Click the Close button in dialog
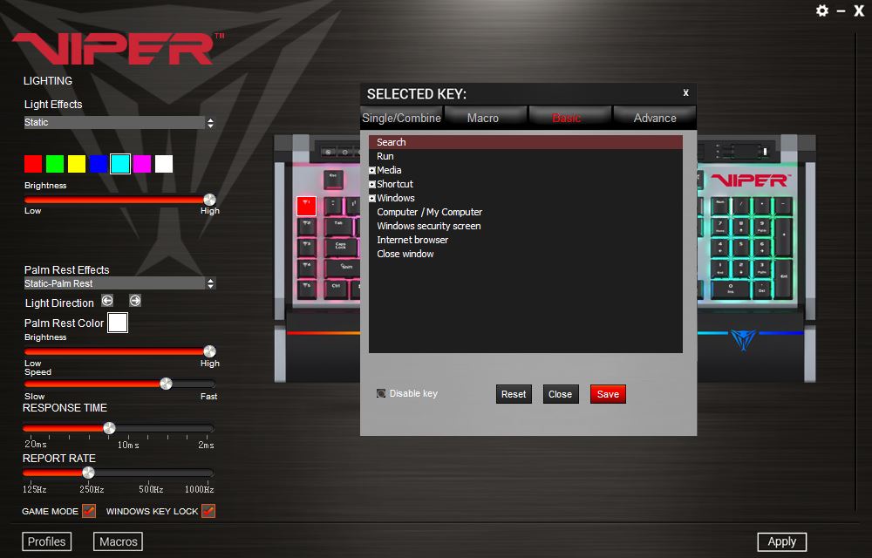The height and width of the screenshot is (558, 872). point(560,394)
